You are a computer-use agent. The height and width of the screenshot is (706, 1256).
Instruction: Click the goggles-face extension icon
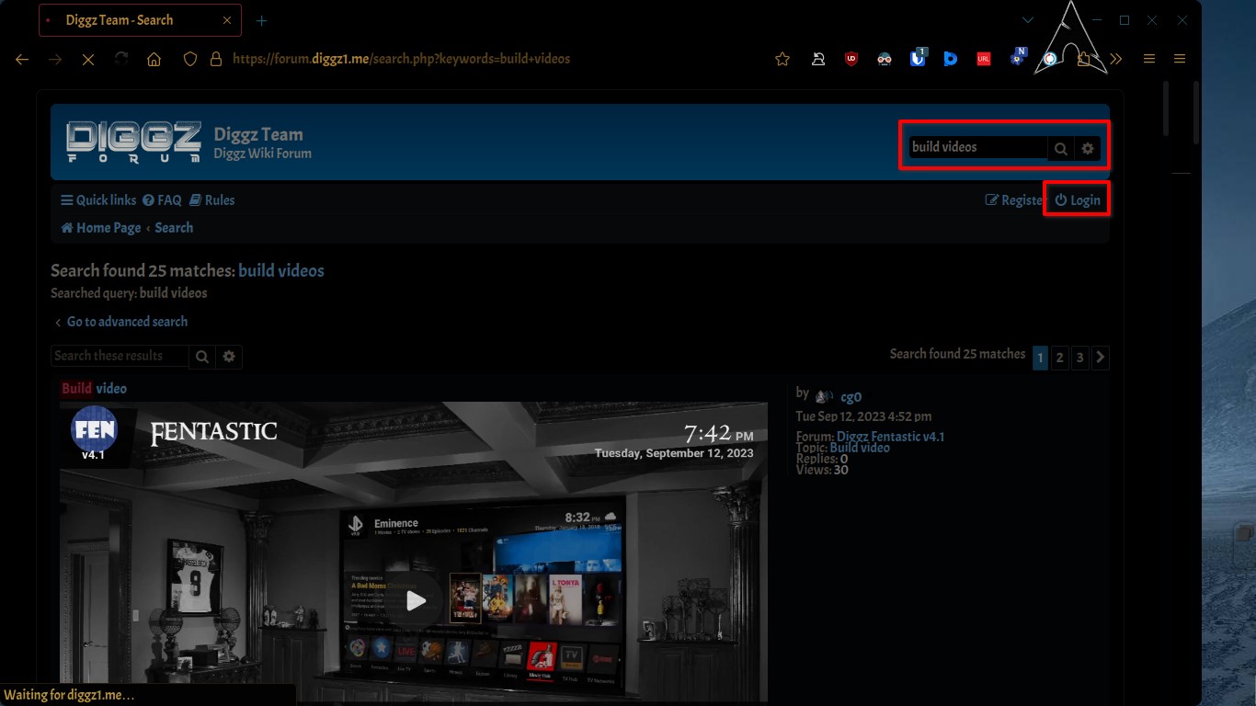(x=885, y=59)
